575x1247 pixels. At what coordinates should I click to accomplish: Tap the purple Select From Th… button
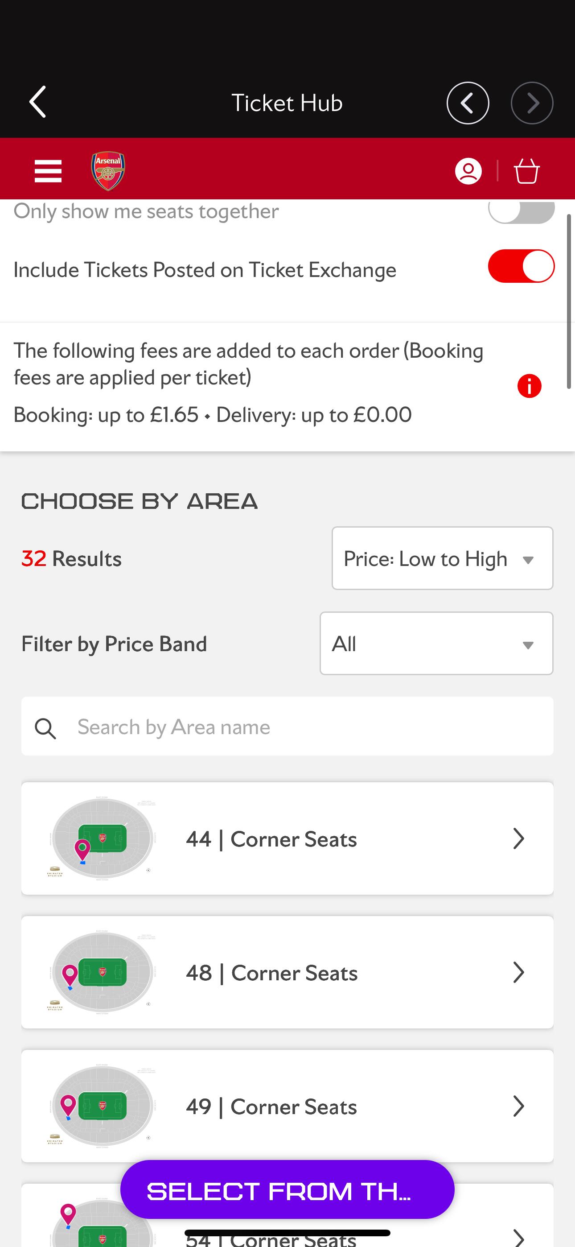pos(287,1189)
